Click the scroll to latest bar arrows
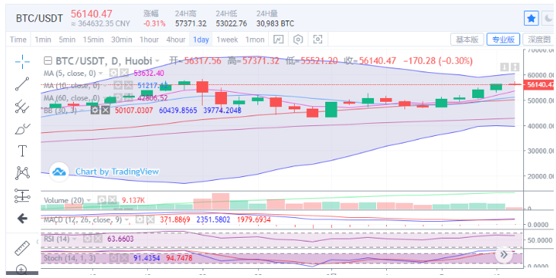 click(503, 254)
